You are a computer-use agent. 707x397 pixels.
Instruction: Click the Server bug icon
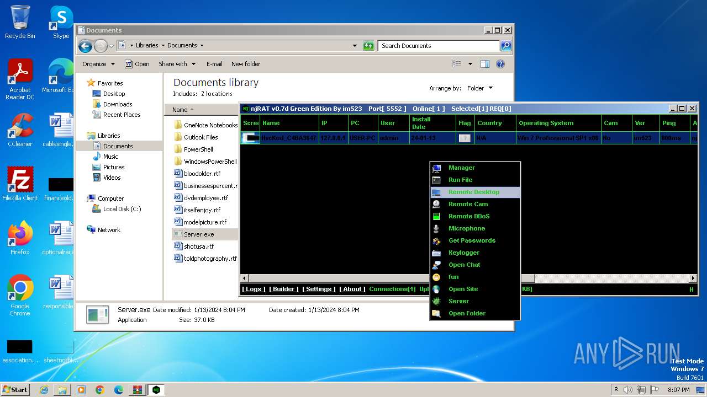coord(436,302)
